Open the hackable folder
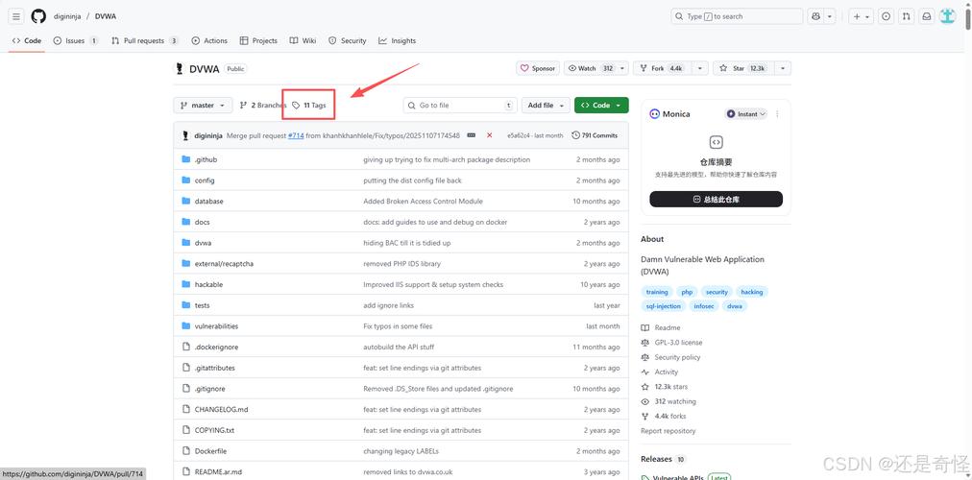The image size is (972, 480). [208, 284]
